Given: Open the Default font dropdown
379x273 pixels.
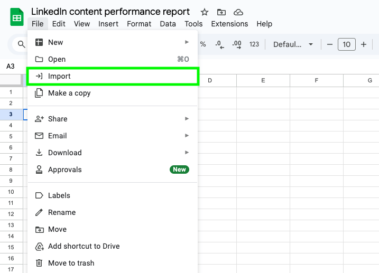Looking at the screenshot, I should point(293,44).
